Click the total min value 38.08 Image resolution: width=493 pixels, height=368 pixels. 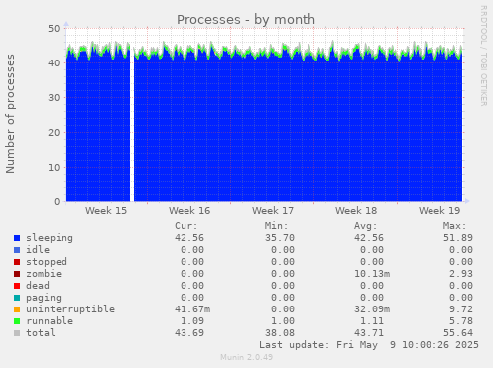(280, 333)
